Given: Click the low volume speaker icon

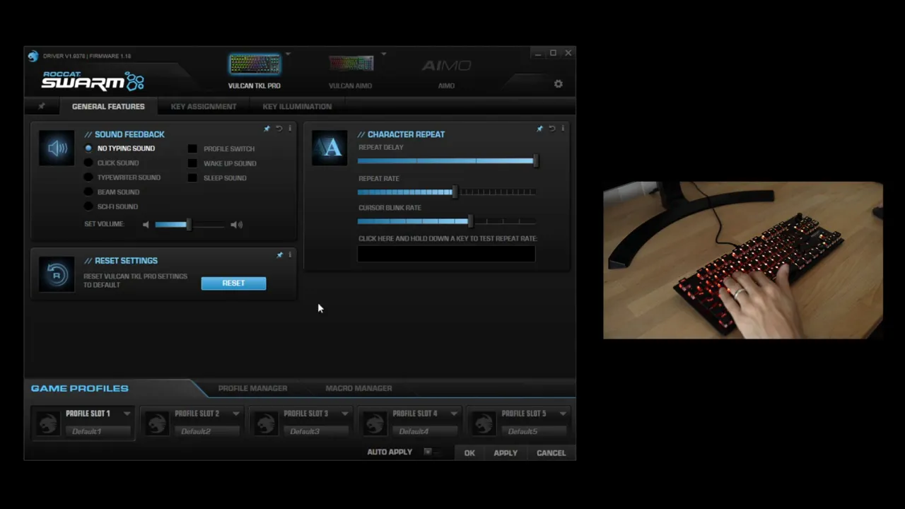Looking at the screenshot, I should [x=146, y=225].
